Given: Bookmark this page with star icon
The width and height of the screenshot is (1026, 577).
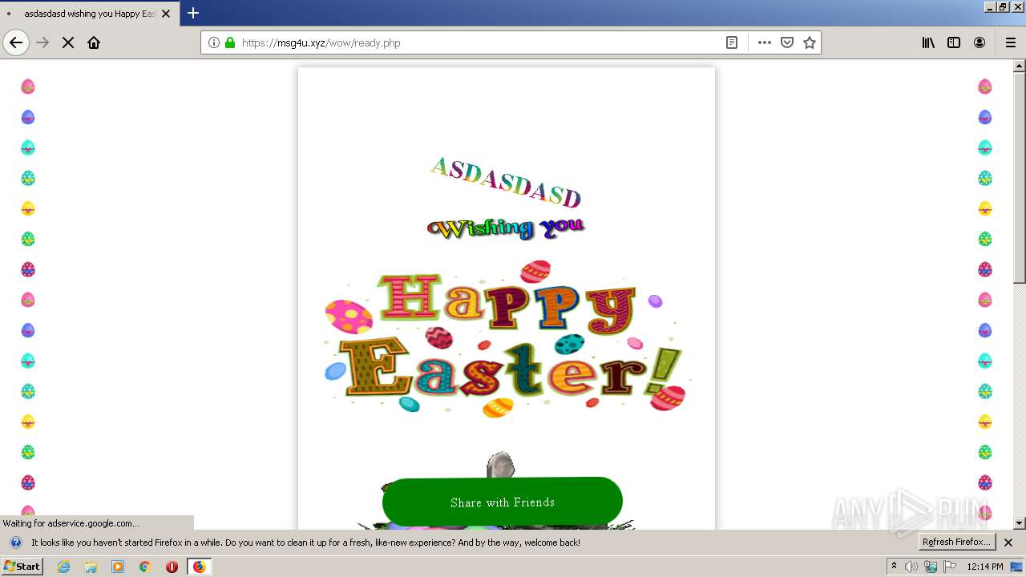Looking at the screenshot, I should point(810,42).
